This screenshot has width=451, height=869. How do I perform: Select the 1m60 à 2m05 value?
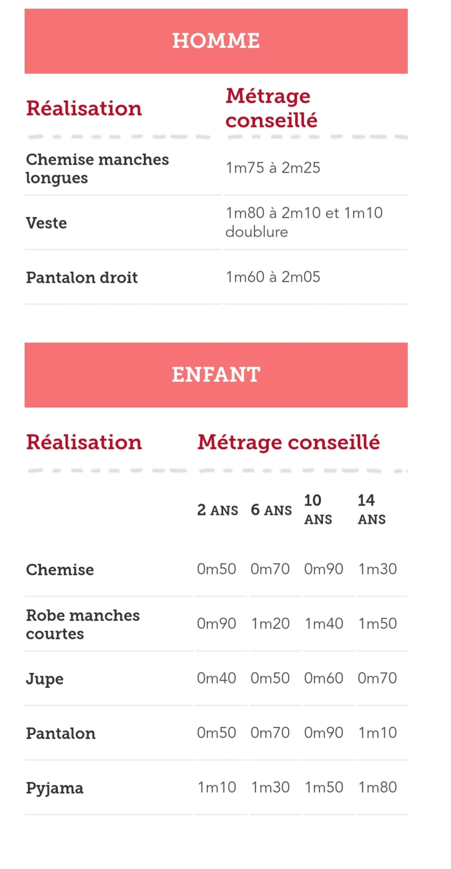click(x=273, y=277)
